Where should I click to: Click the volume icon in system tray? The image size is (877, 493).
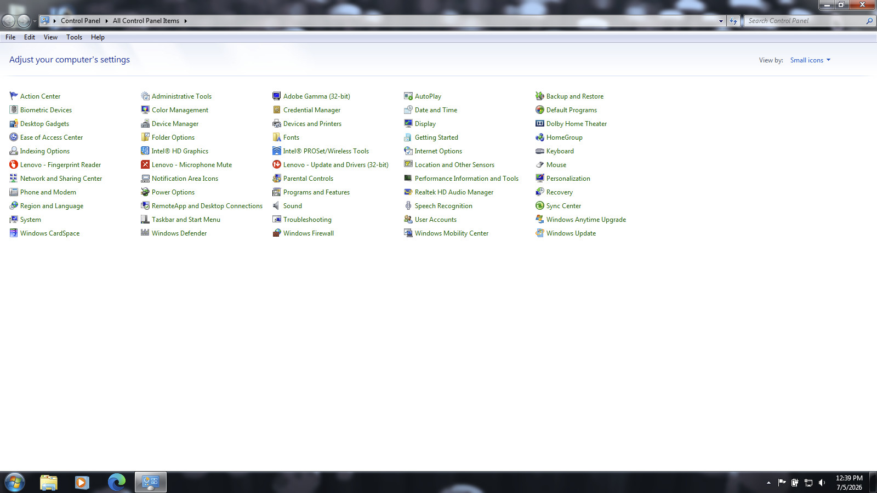tap(822, 483)
